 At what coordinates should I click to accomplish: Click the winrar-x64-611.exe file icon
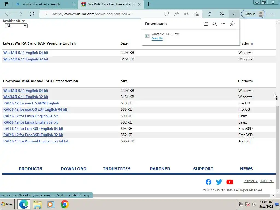[x=147, y=36]
